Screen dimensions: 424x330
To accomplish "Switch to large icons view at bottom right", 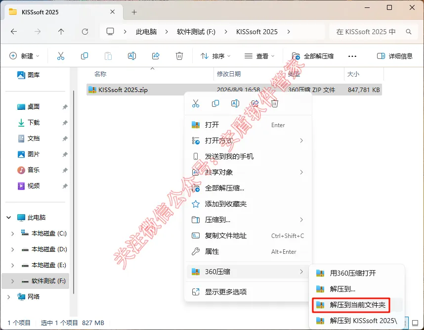I will click(415, 323).
